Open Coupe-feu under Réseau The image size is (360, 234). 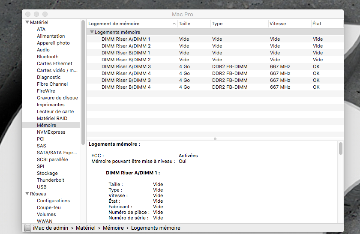pyautogui.click(x=49, y=207)
